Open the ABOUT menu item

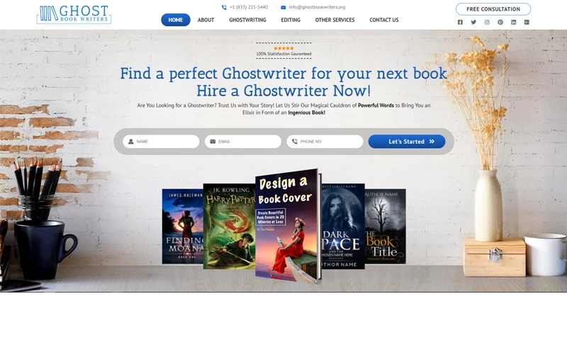tap(206, 20)
